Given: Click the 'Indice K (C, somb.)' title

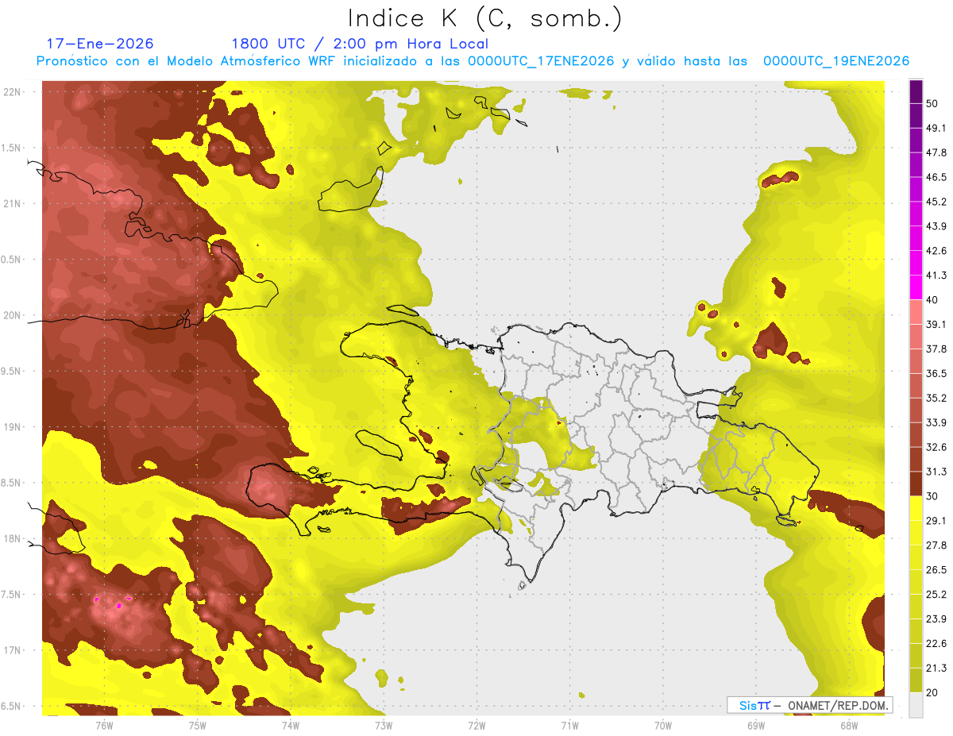Looking at the screenshot, I should point(484,18).
